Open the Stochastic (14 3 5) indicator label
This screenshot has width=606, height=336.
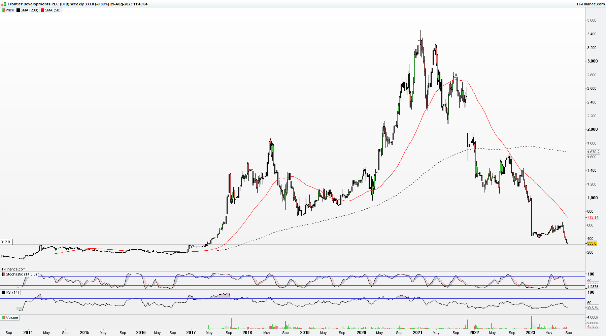click(x=21, y=274)
